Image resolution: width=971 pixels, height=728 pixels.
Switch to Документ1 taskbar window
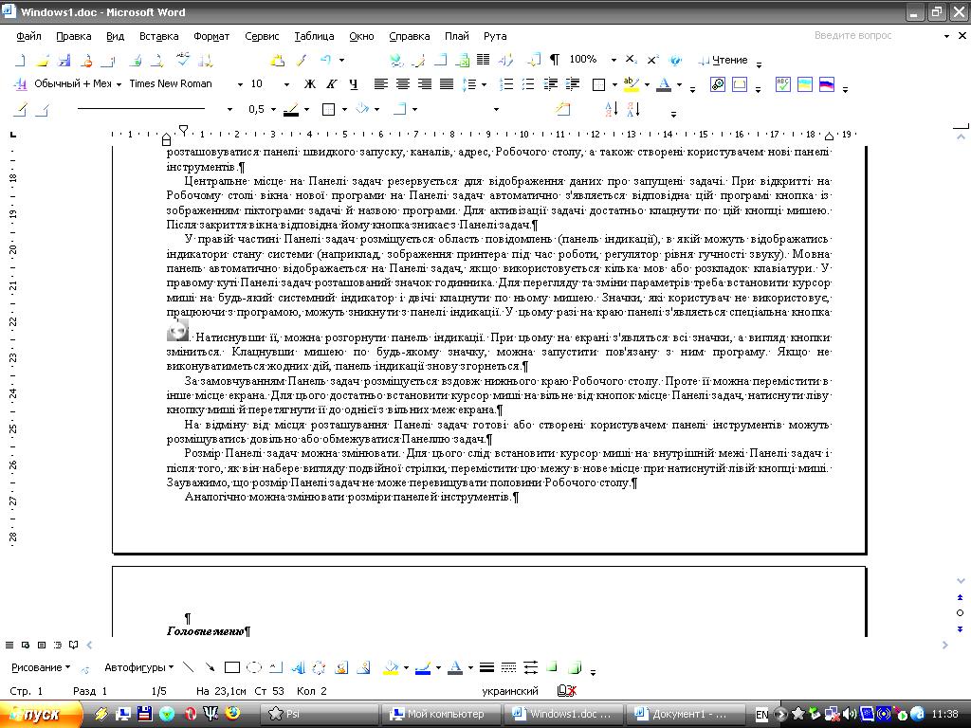click(687, 715)
